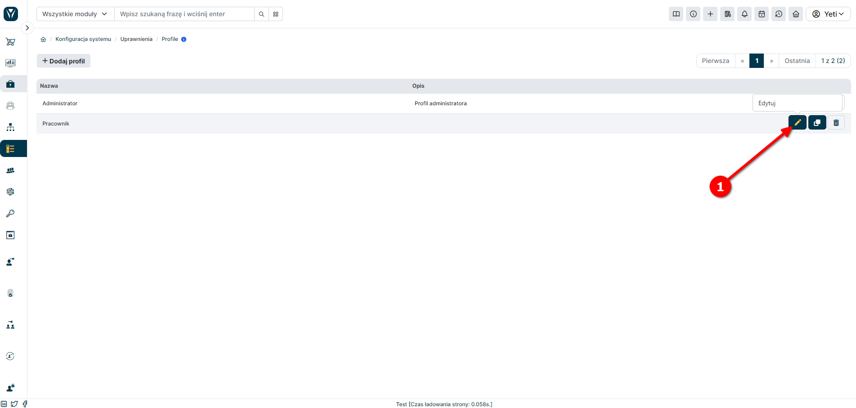Open the Pracownik profile row

click(x=444, y=123)
